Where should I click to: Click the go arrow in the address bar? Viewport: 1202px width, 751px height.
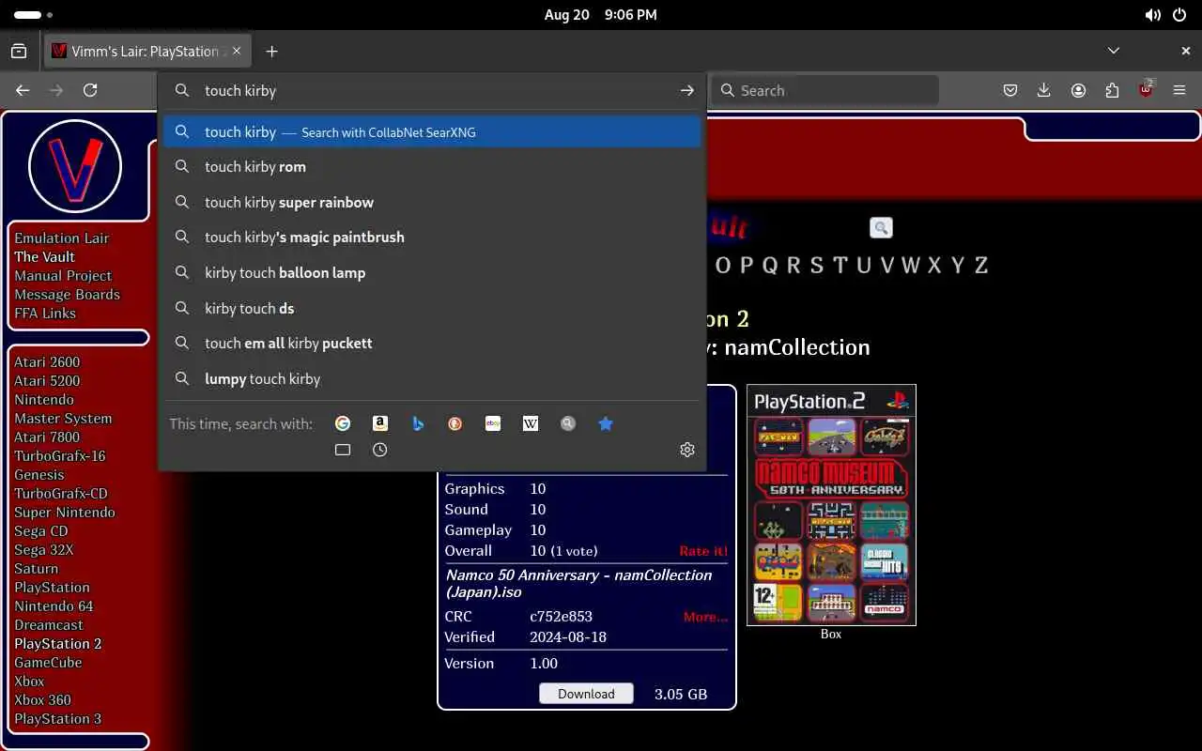pyautogui.click(x=687, y=90)
